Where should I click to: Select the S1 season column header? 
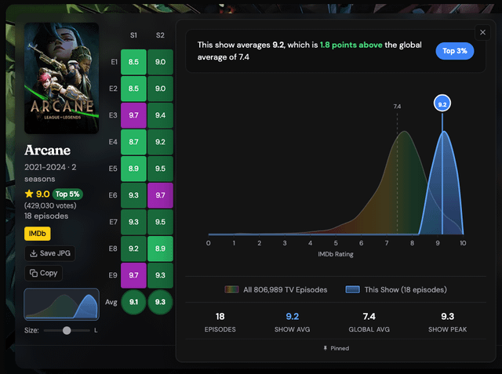(133, 36)
